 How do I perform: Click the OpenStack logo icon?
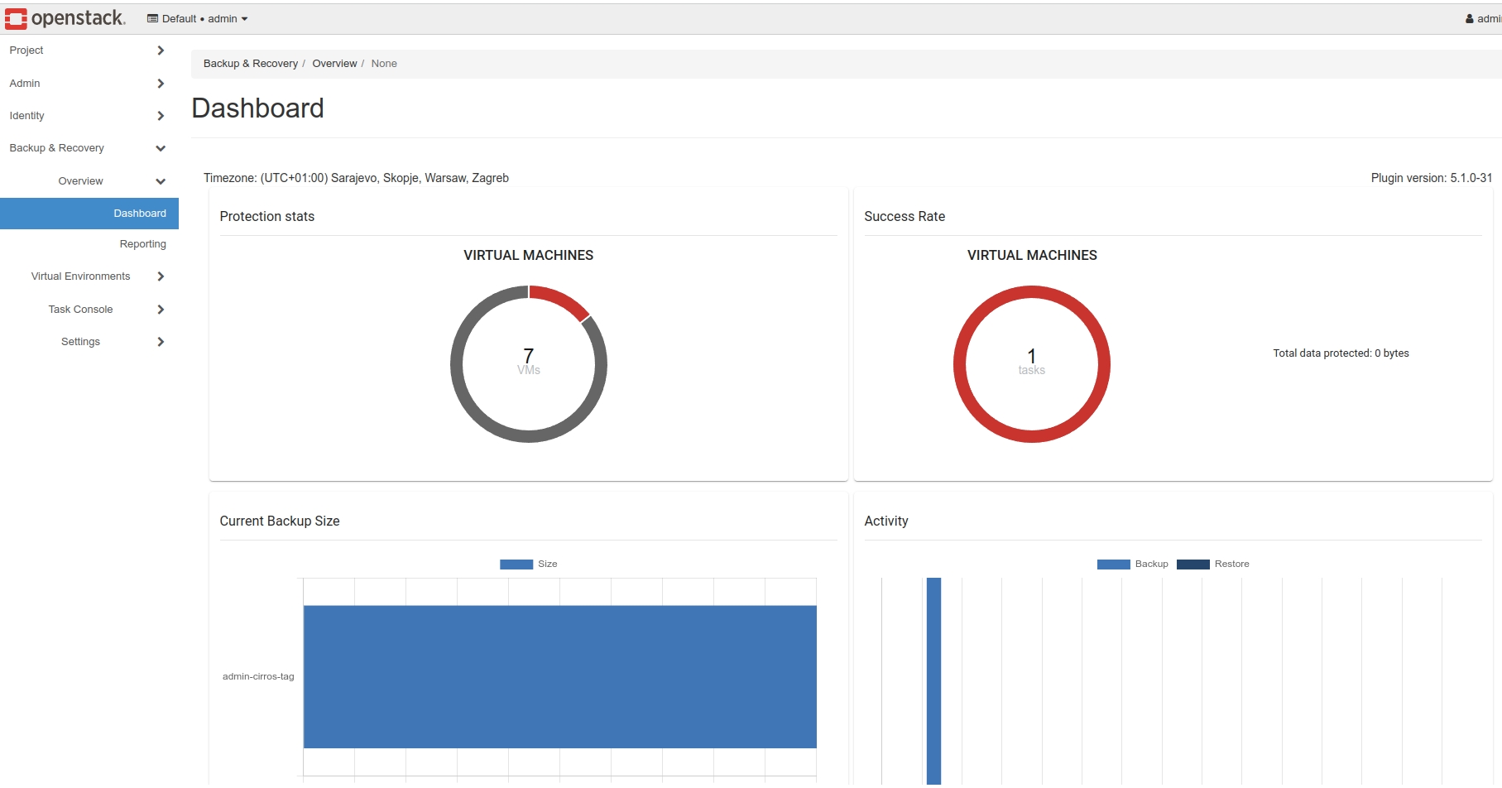pyautogui.click(x=16, y=18)
